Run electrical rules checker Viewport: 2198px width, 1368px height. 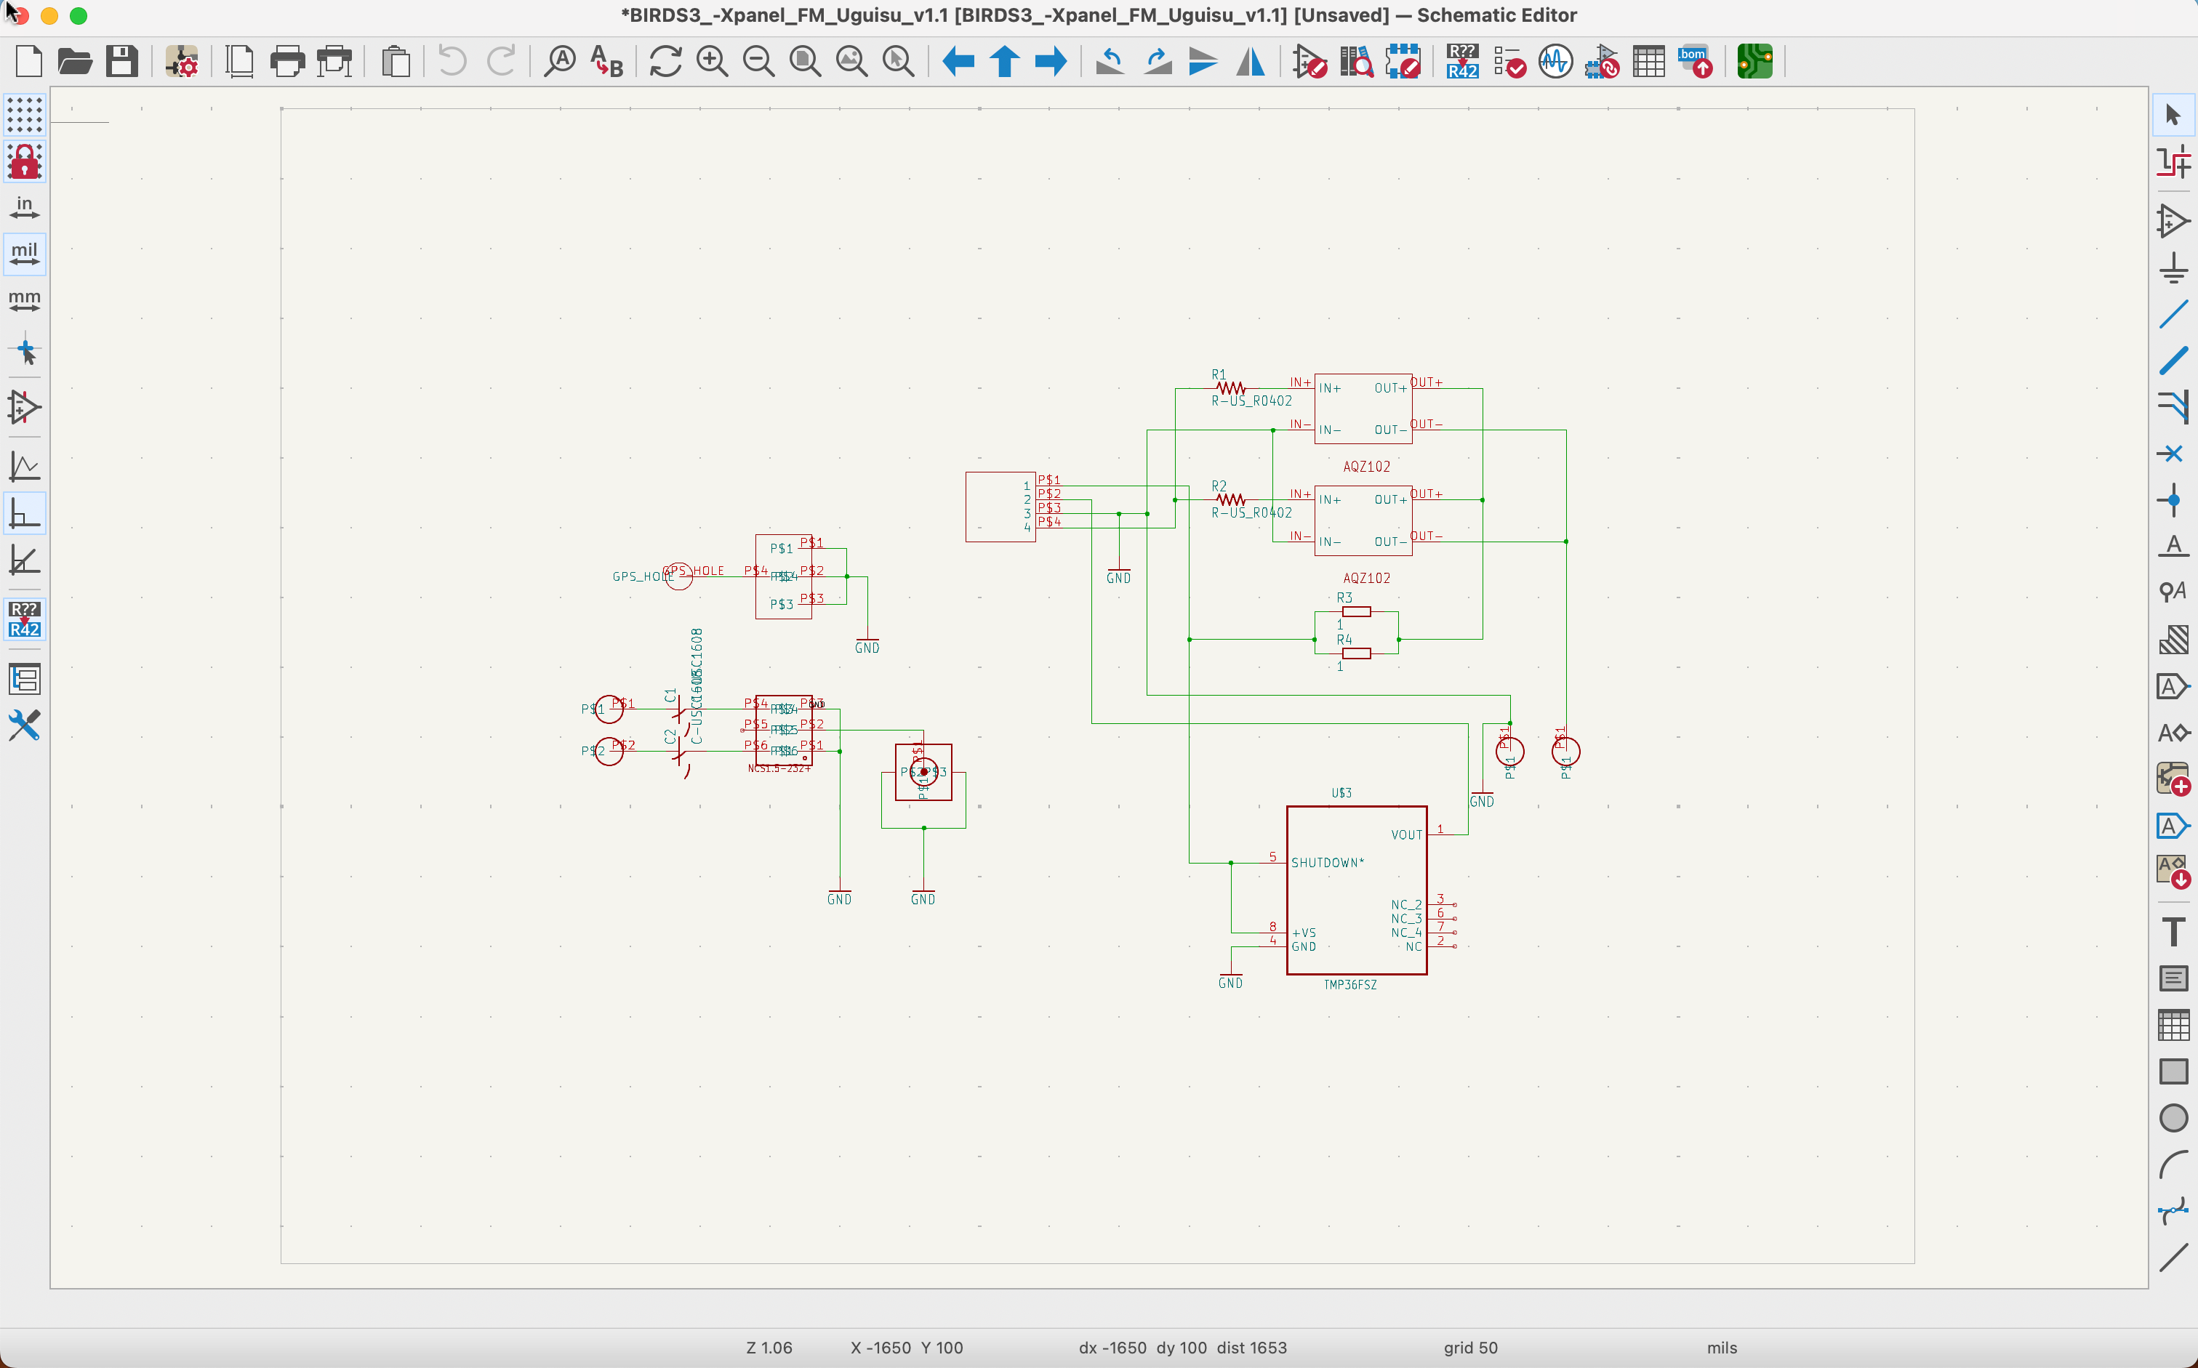click(1509, 62)
